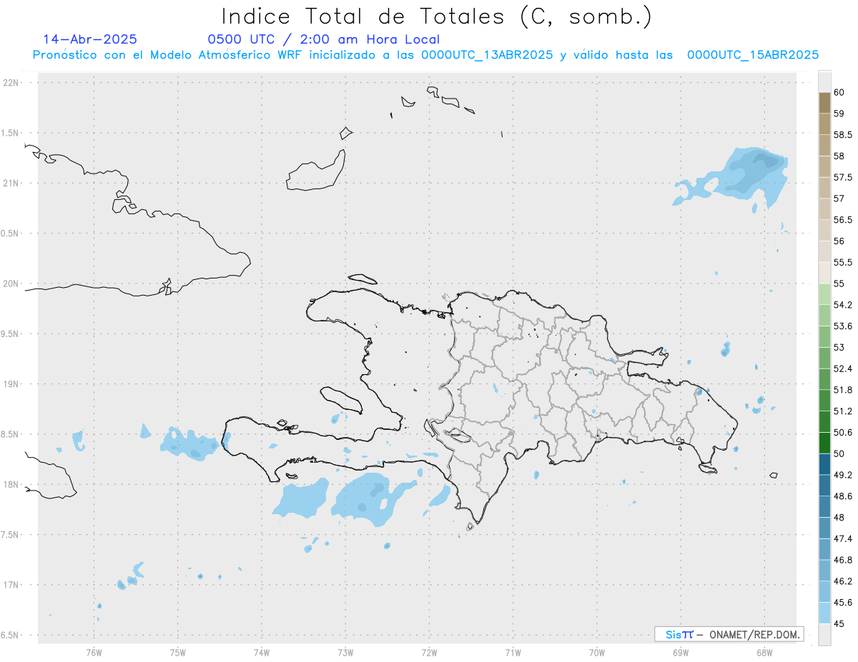This screenshot has height=662, width=858.
Task: Click the colorbar value '54.2'
Action: coord(843,305)
